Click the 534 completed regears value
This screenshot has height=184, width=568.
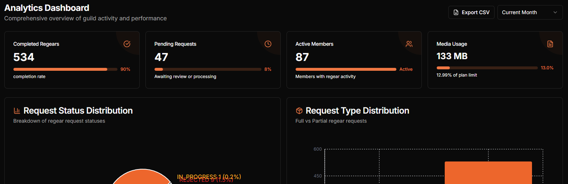tap(24, 57)
